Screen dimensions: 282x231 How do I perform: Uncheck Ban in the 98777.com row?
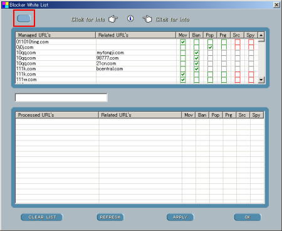click(x=196, y=58)
